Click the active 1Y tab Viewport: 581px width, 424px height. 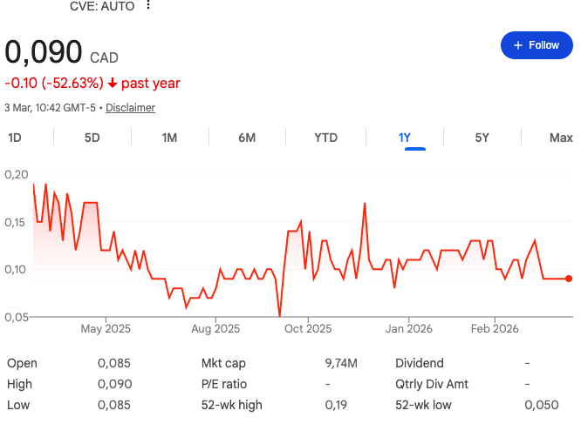(x=404, y=138)
